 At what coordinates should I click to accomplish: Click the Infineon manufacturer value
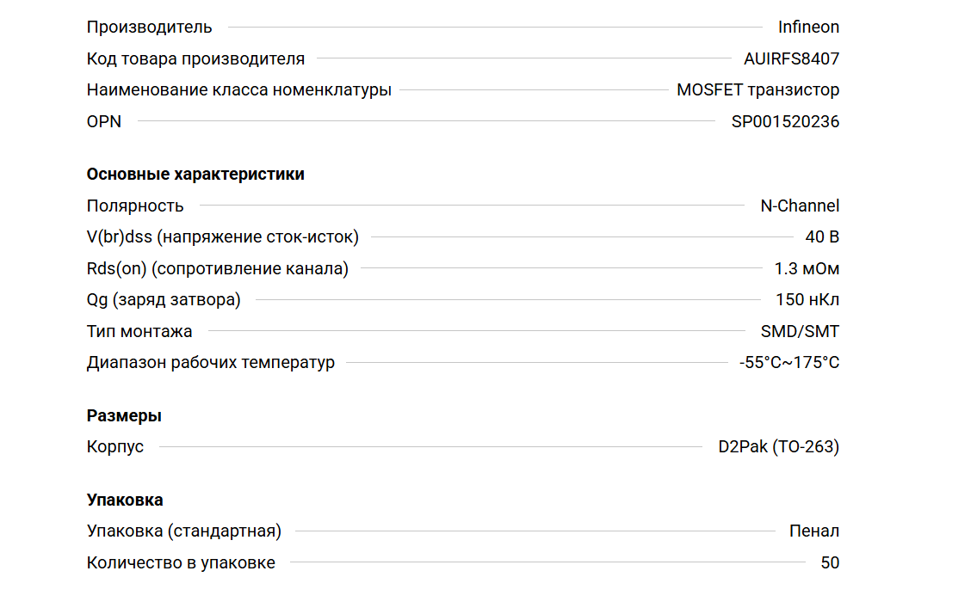tap(808, 28)
